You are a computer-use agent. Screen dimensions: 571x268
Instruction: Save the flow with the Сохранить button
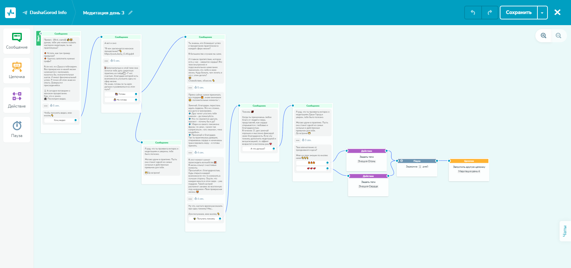tap(519, 13)
